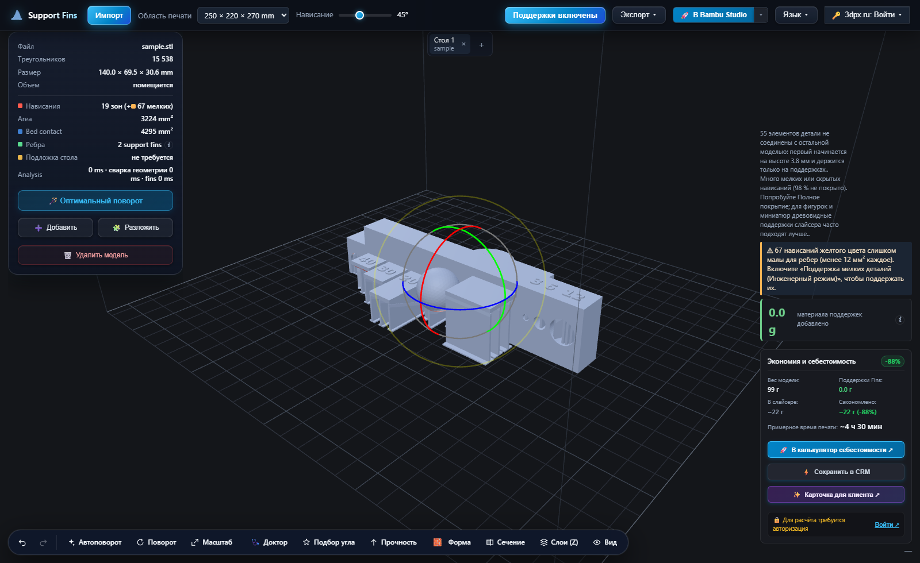This screenshot has width=920, height=563.
Task: Click the Навесания red indicator row
Action: point(95,106)
